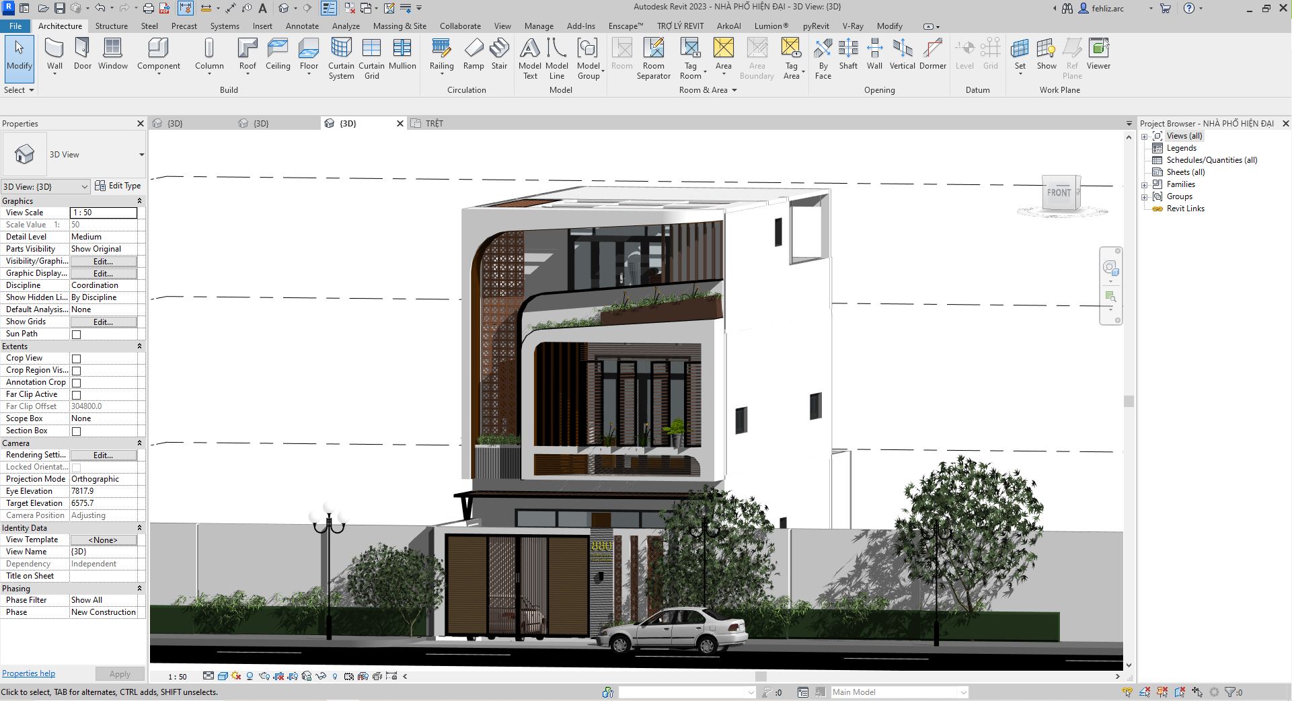
Task: Select the Wall tool
Action: tap(54, 49)
